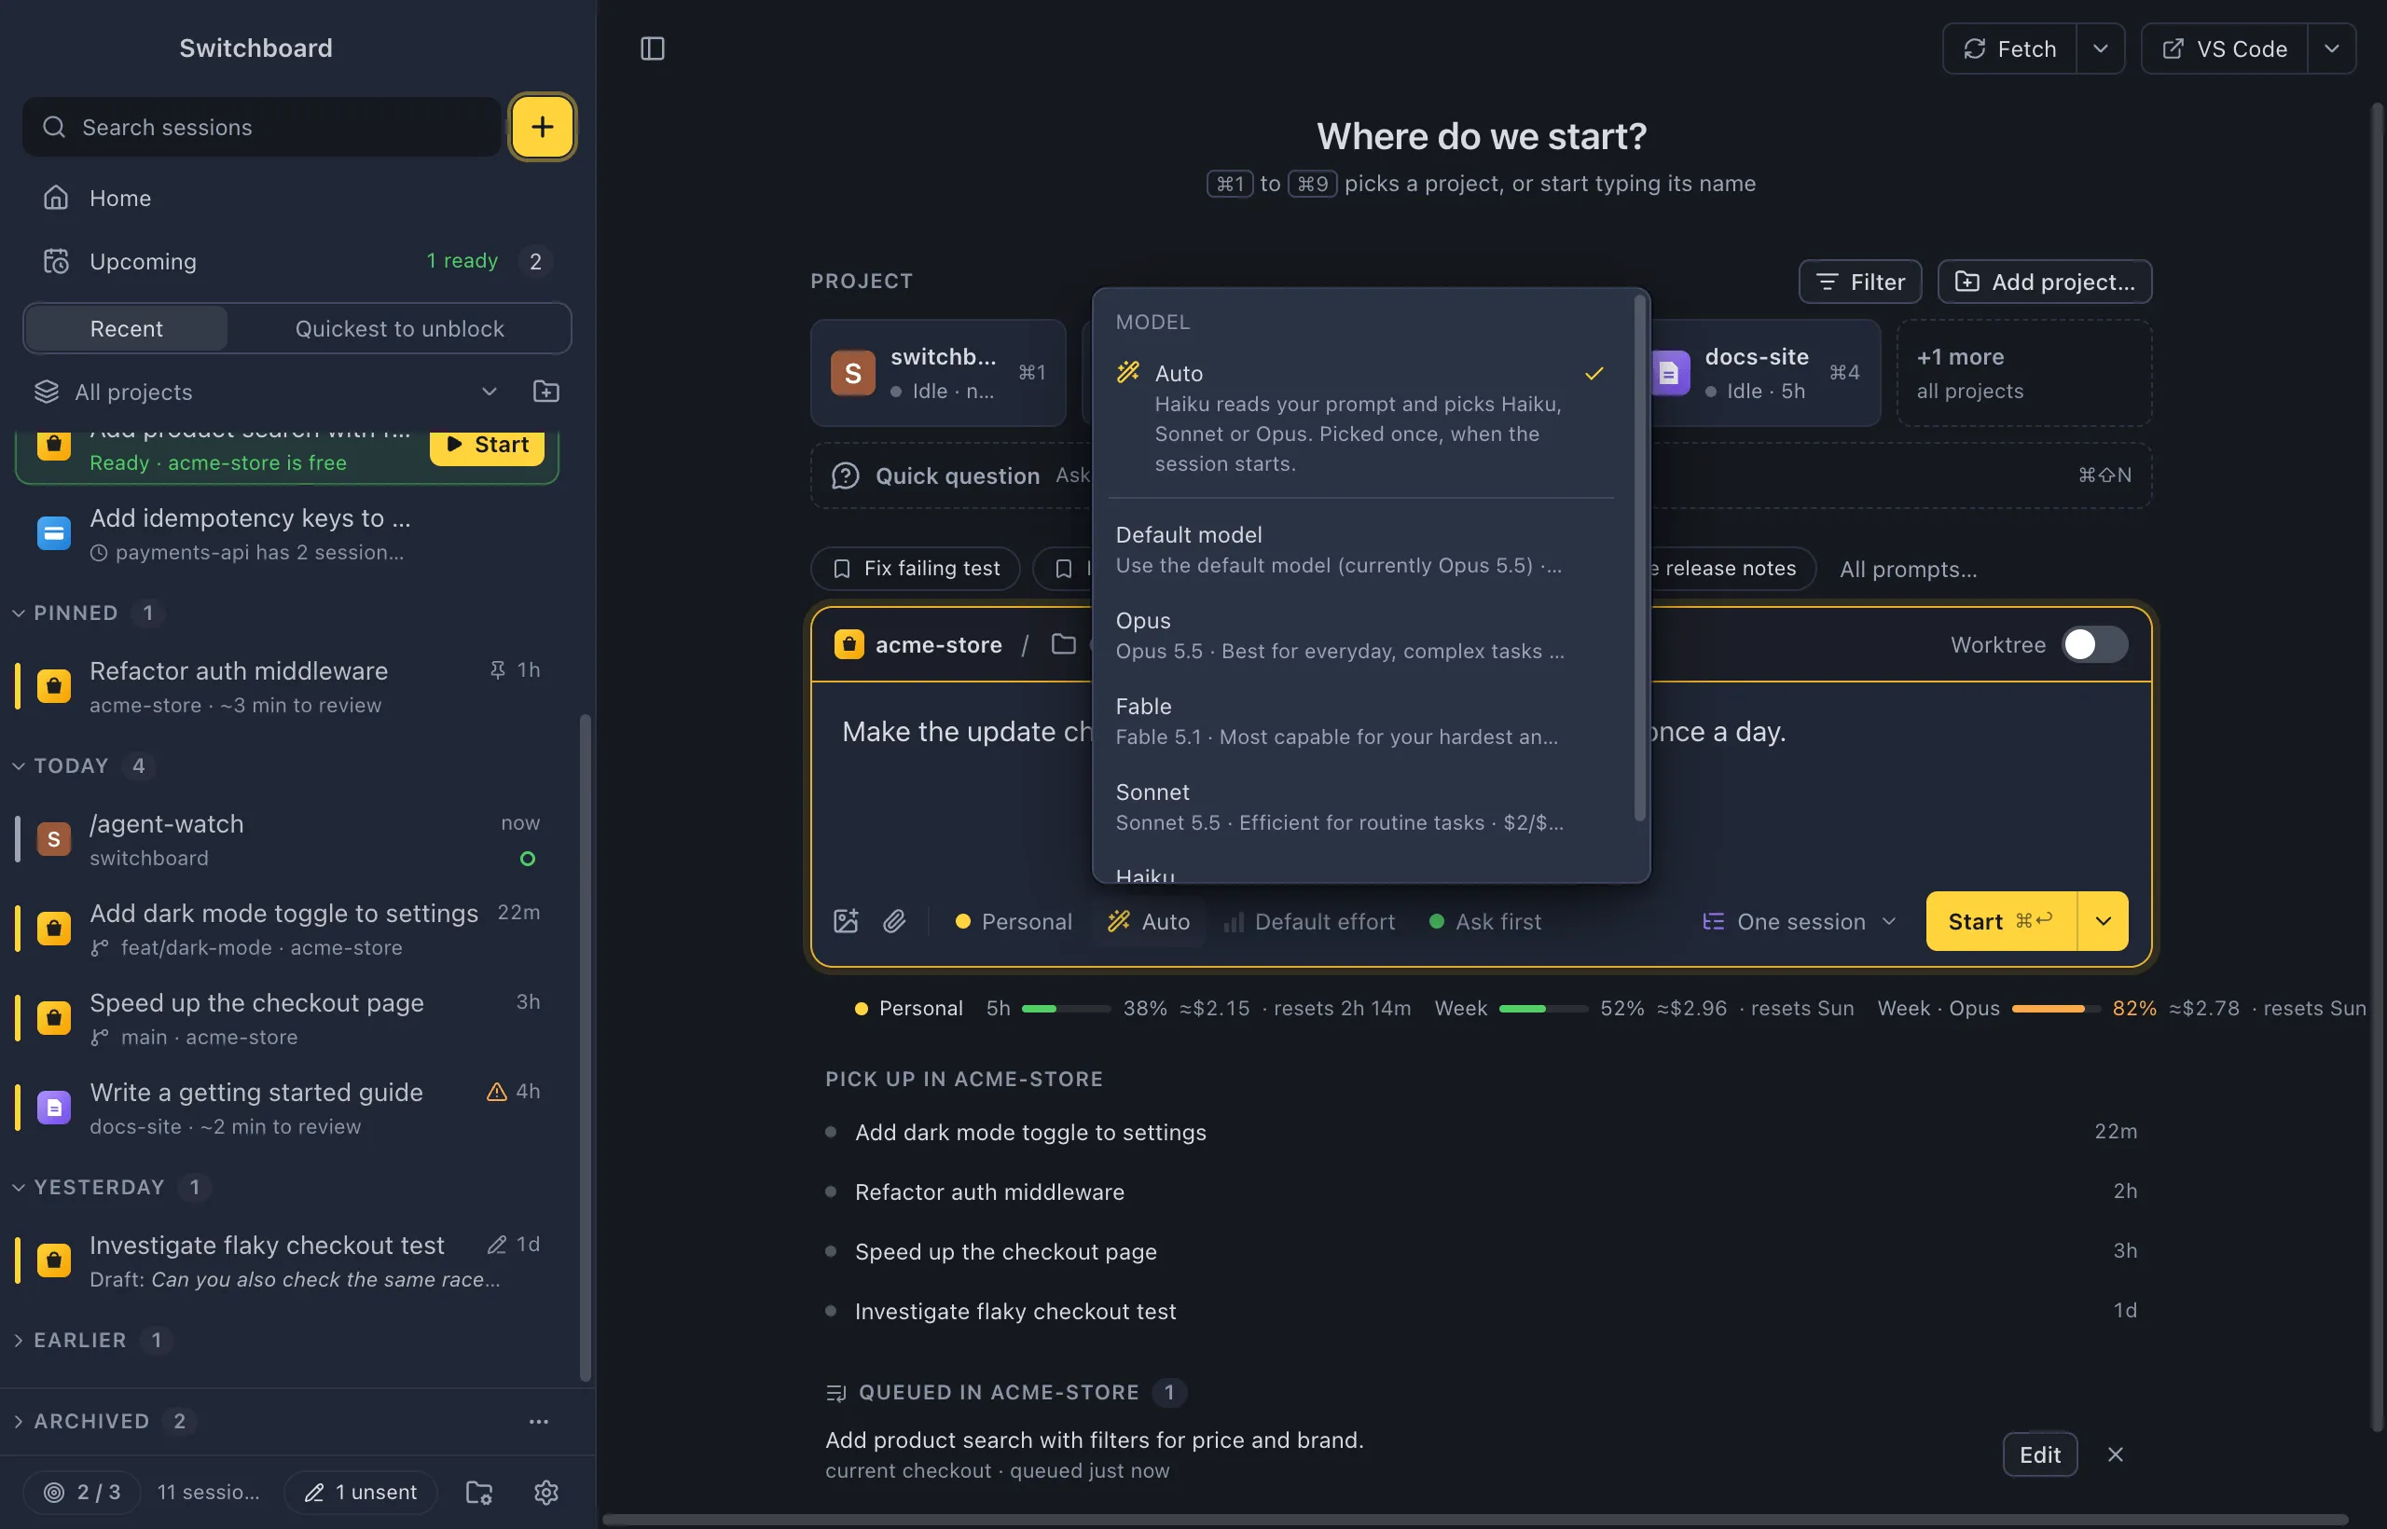Click the yellow Start button in composer

[2001, 921]
